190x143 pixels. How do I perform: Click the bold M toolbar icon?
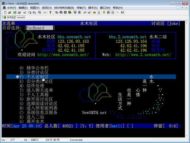coord(122,12)
